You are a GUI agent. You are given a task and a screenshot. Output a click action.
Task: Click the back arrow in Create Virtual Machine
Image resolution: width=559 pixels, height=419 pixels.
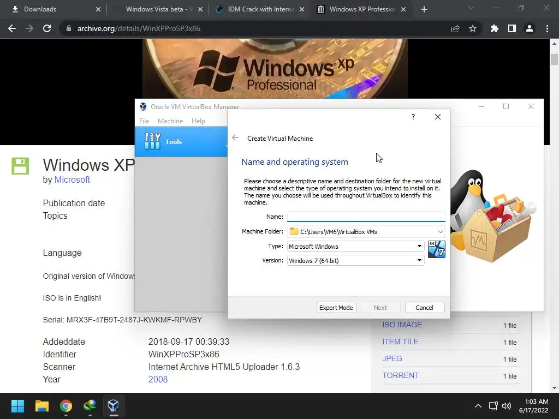(x=235, y=138)
